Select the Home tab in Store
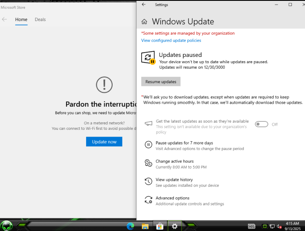Screen dimensions: 305x231 pyautogui.click(x=21, y=19)
